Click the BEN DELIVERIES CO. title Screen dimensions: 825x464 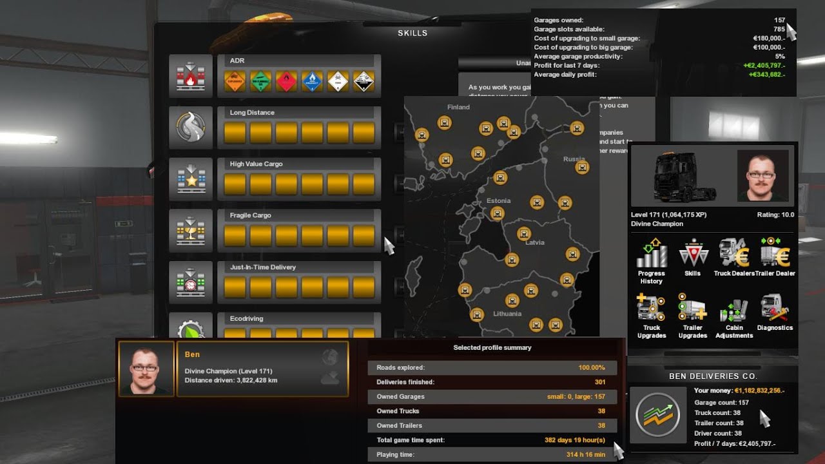[x=713, y=376]
